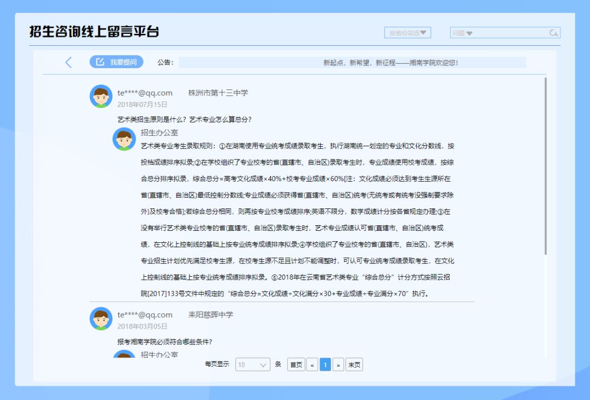Click the search magnifier icon
The height and width of the screenshot is (400, 590).
553,33
